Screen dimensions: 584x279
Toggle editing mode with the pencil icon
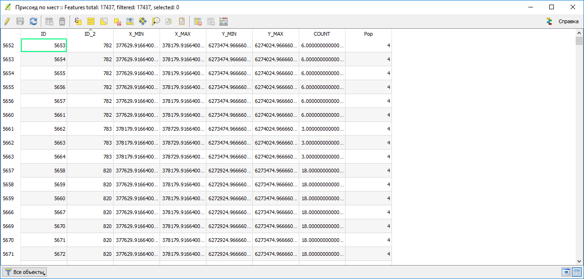tap(7, 21)
